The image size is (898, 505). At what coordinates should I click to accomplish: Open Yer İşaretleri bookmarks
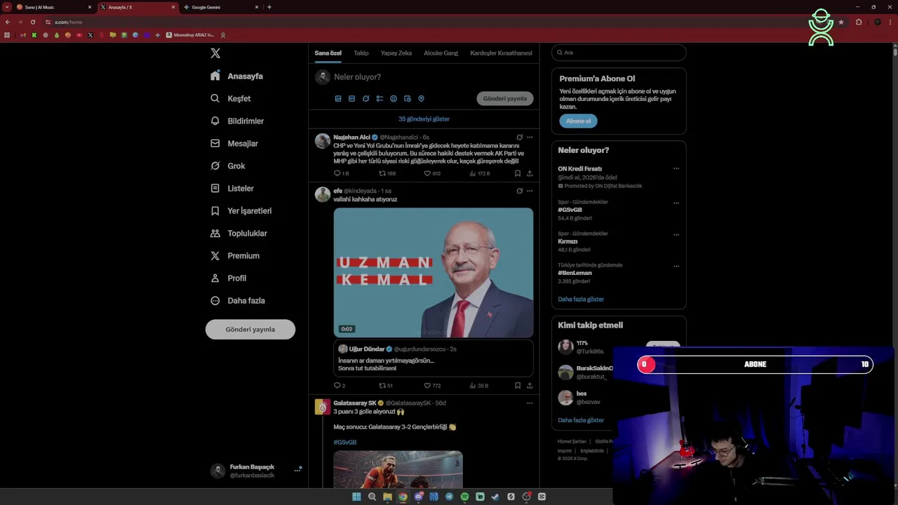click(241, 211)
